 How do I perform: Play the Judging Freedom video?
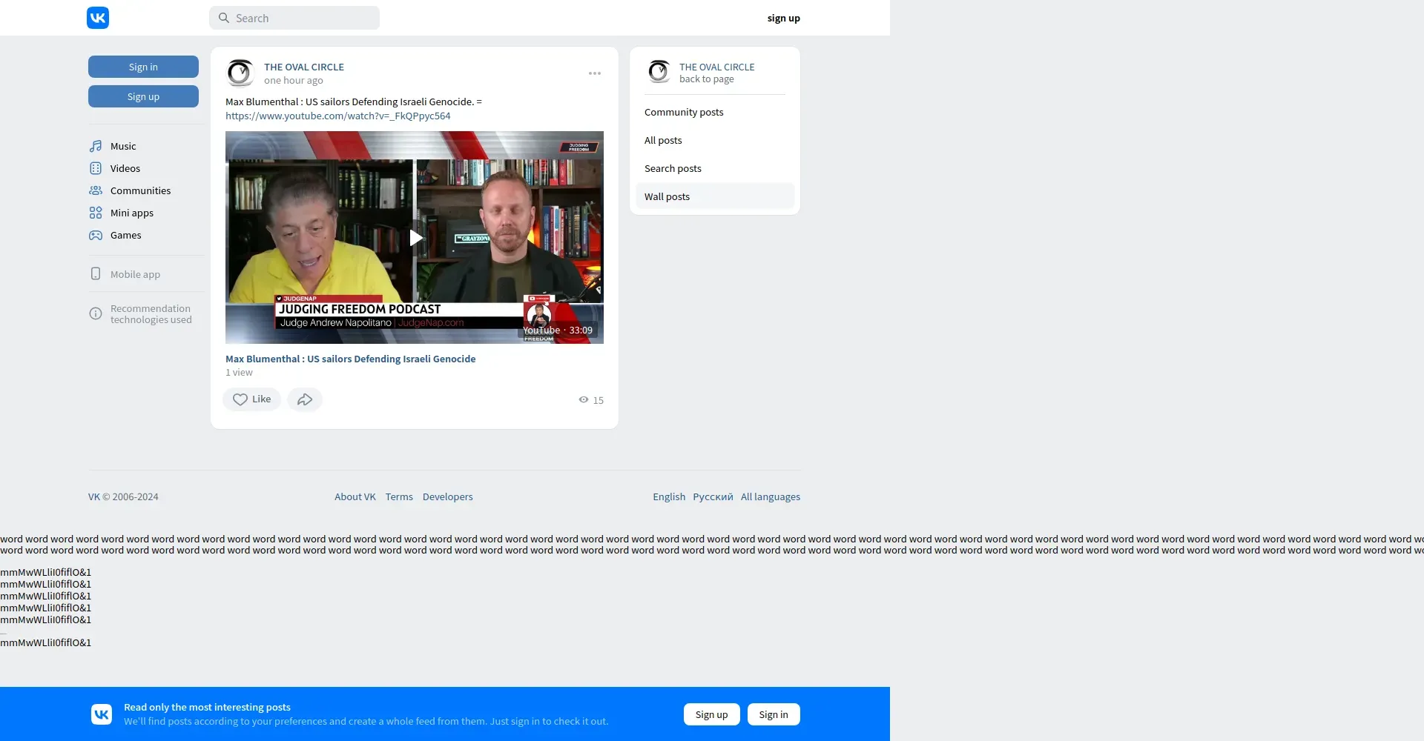point(415,238)
